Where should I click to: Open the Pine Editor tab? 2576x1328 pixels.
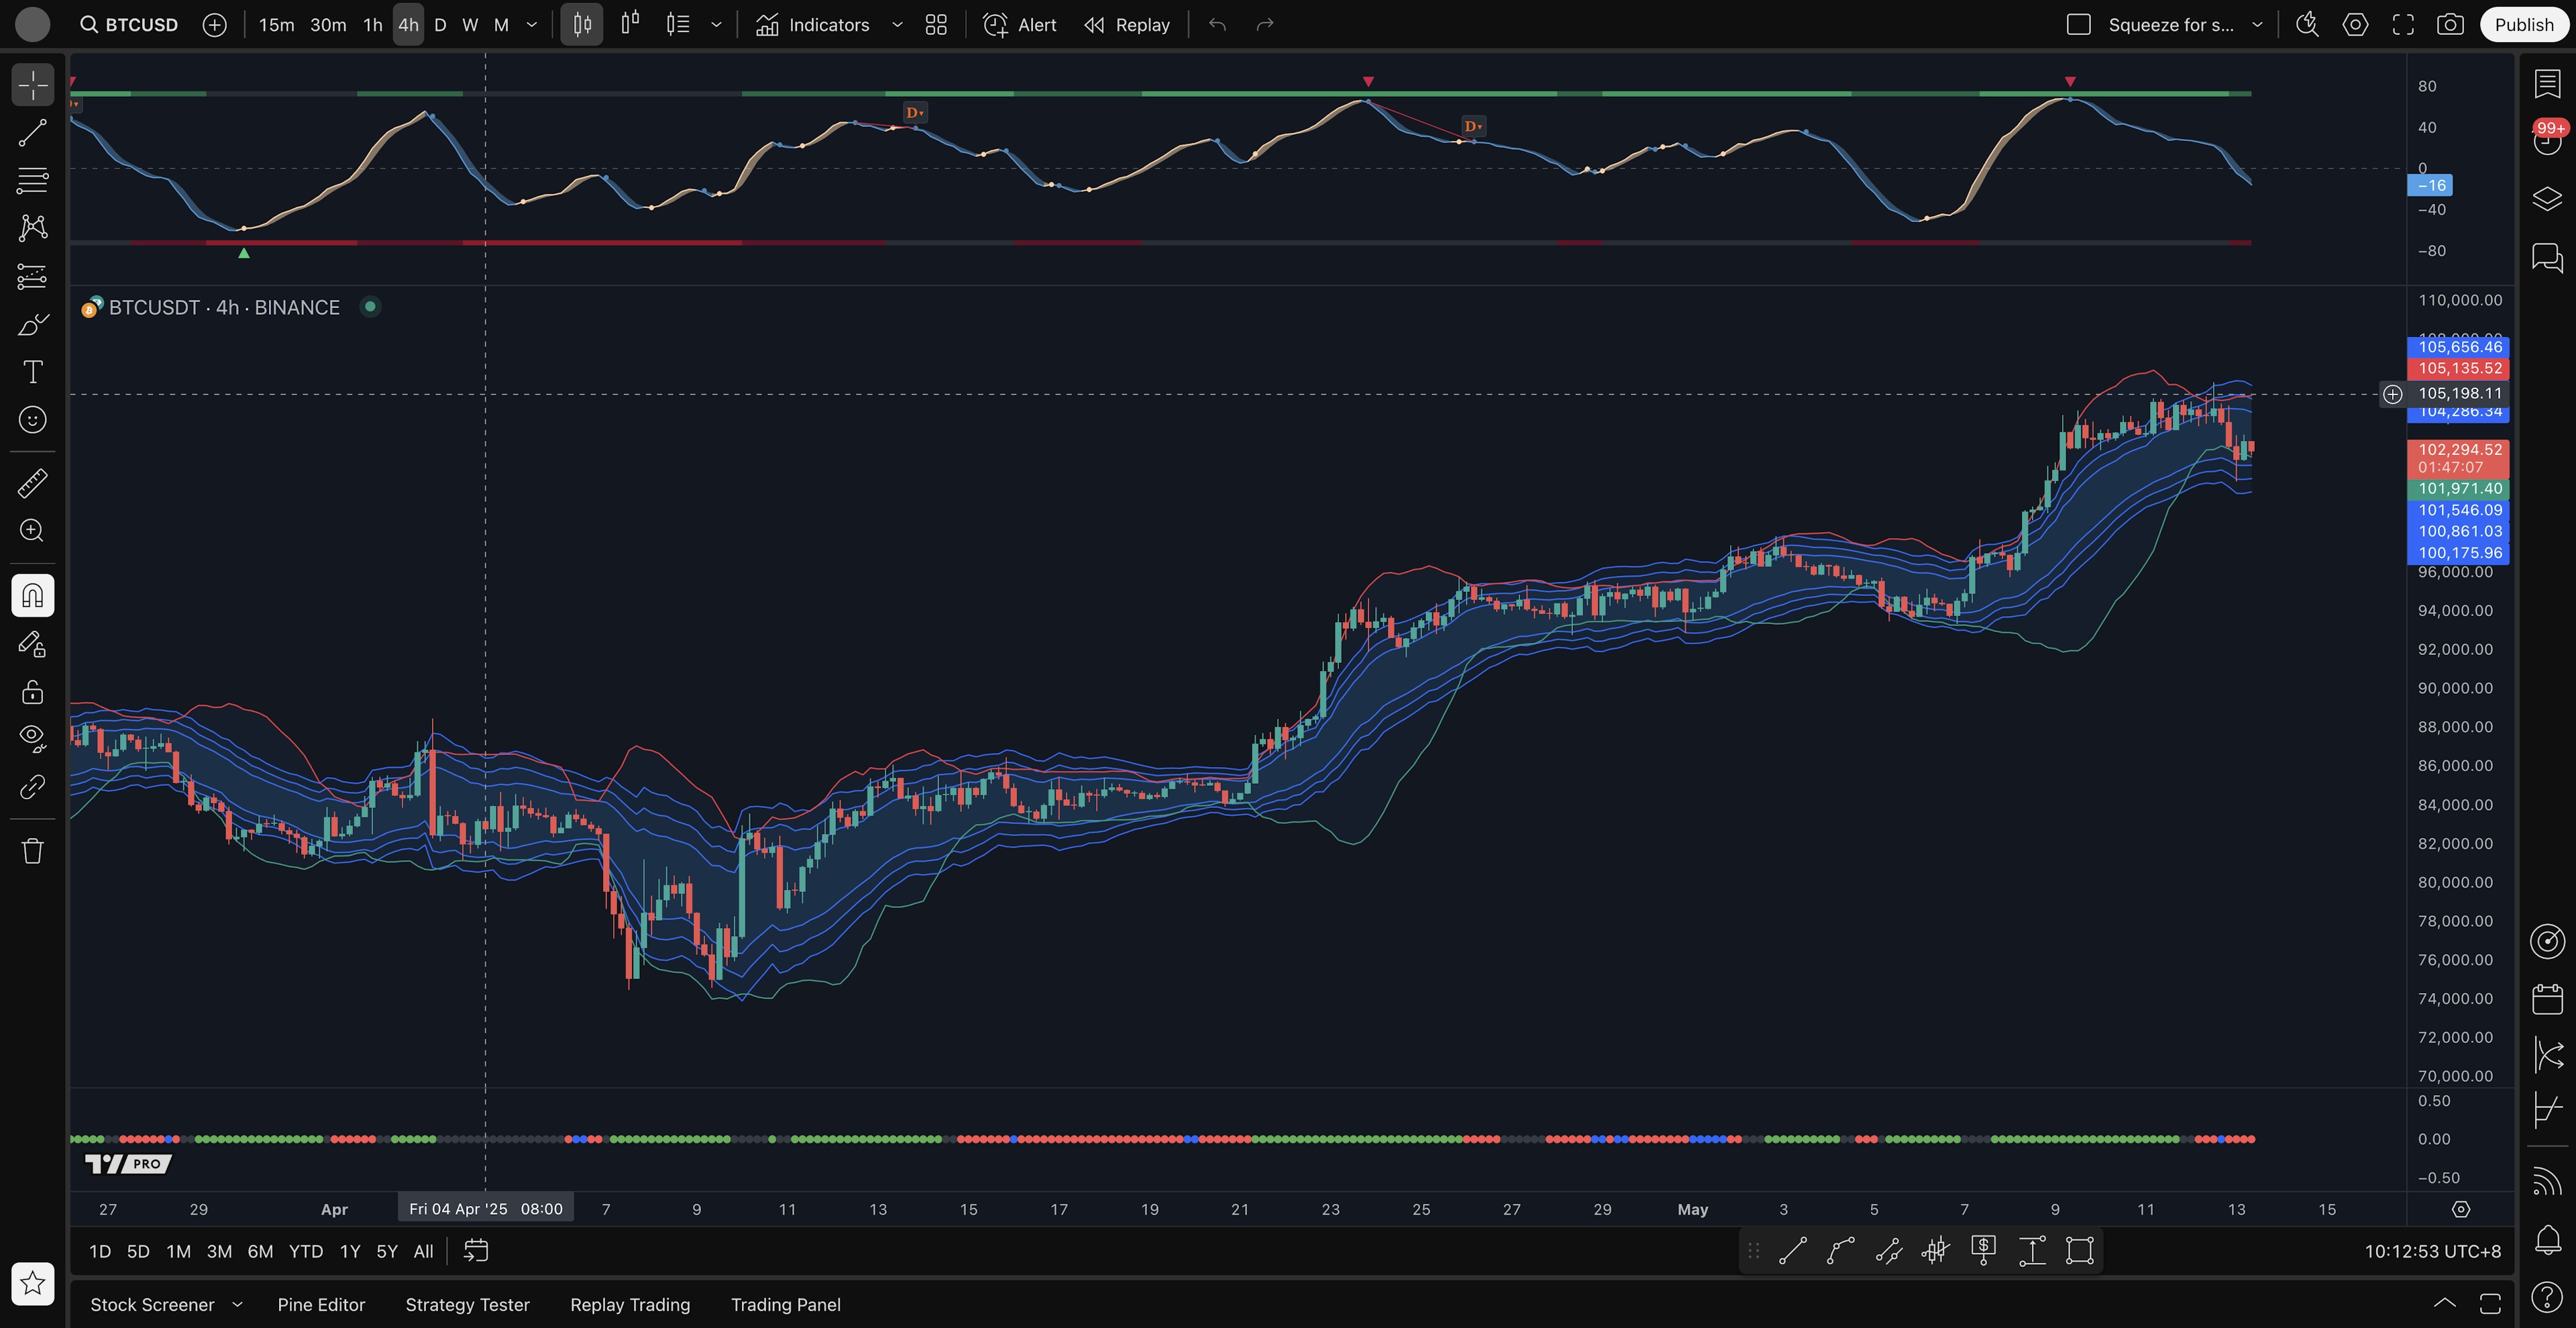[321, 1304]
